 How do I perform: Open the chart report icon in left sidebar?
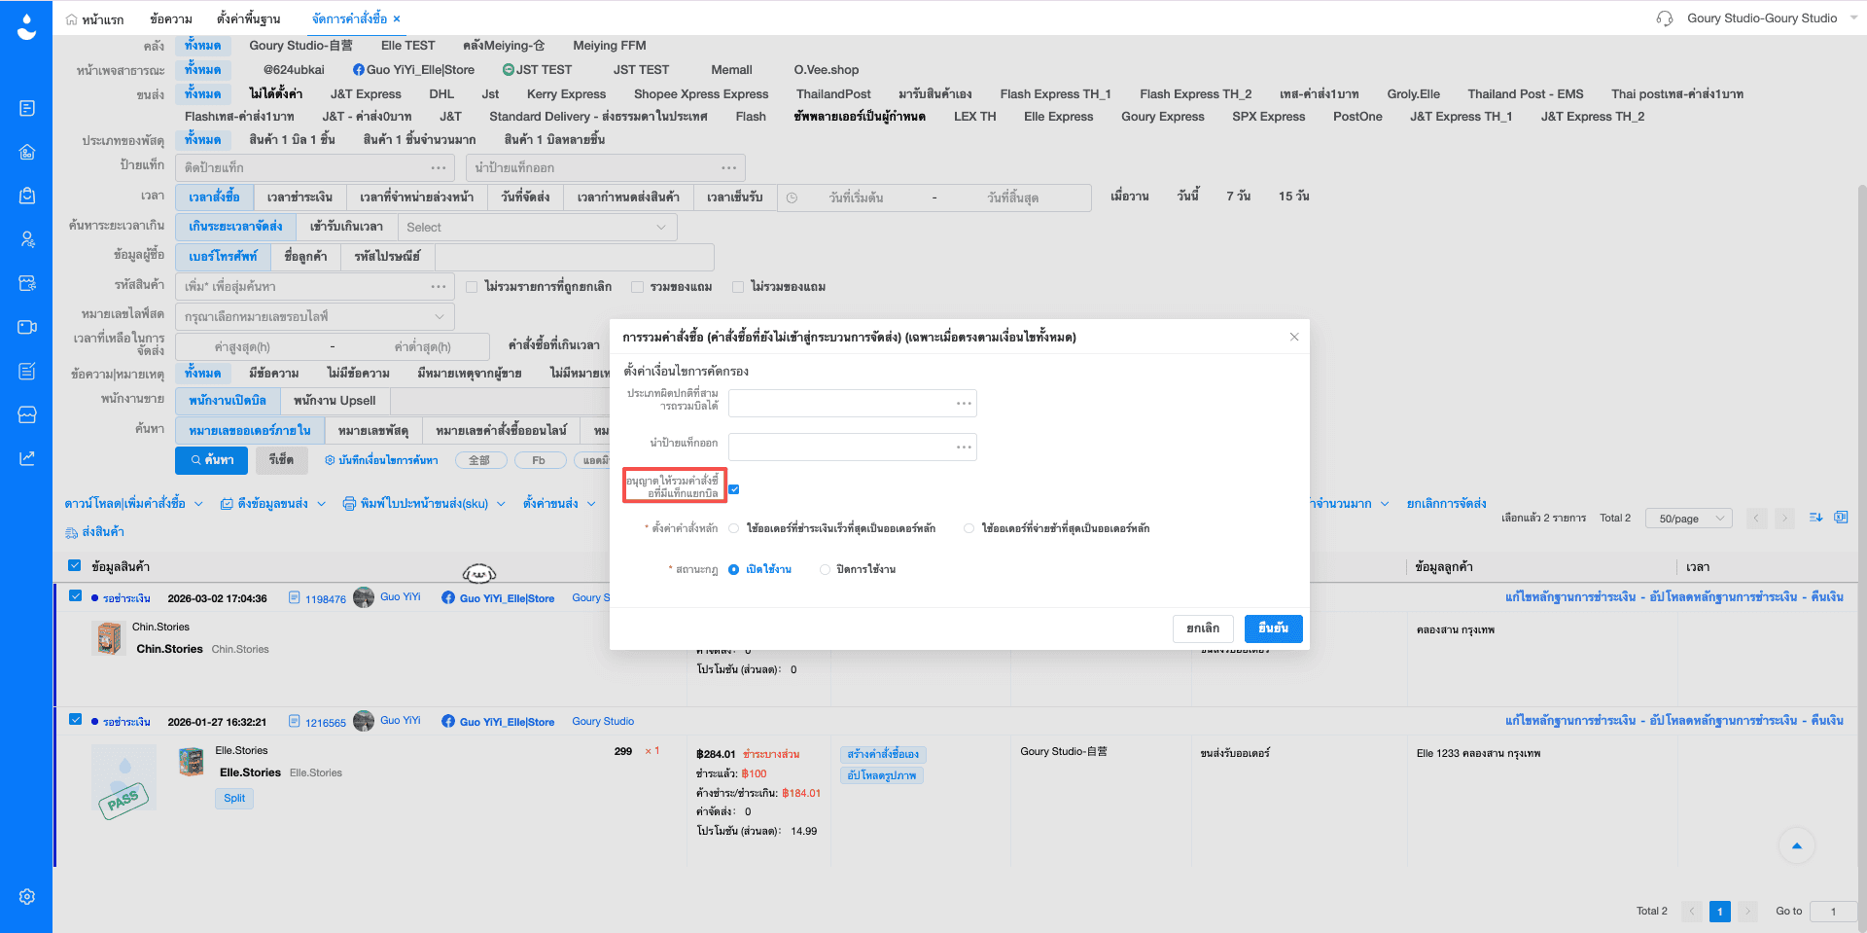(x=27, y=458)
